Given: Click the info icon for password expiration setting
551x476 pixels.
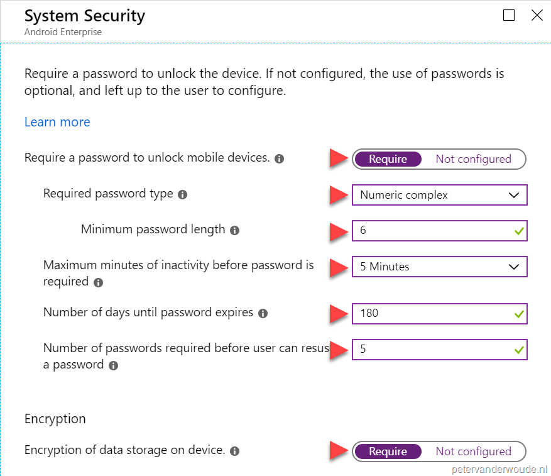Looking at the screenshot, I should pos(263,313).
